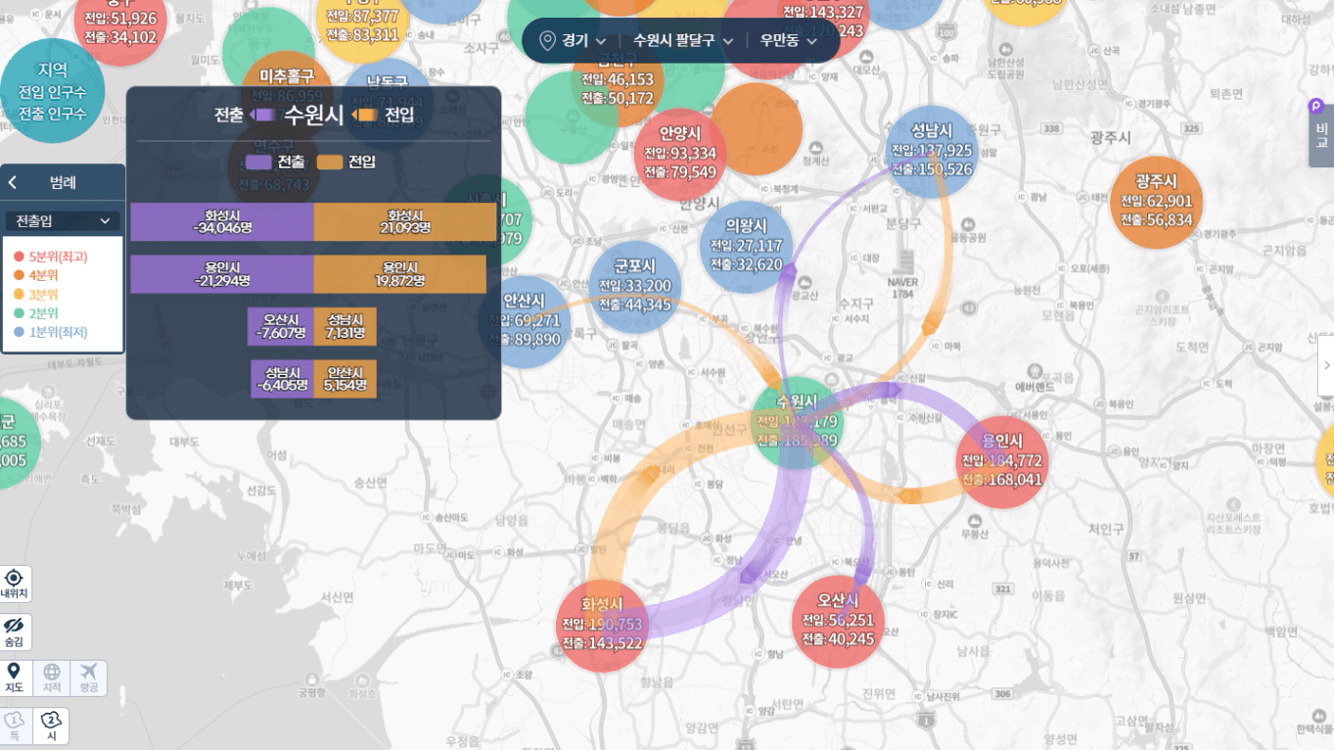Viewport: 1334px width, 750px height.
Task: Open the 우만동 neighborhood dropdown
Action: [x=789, y=41]
